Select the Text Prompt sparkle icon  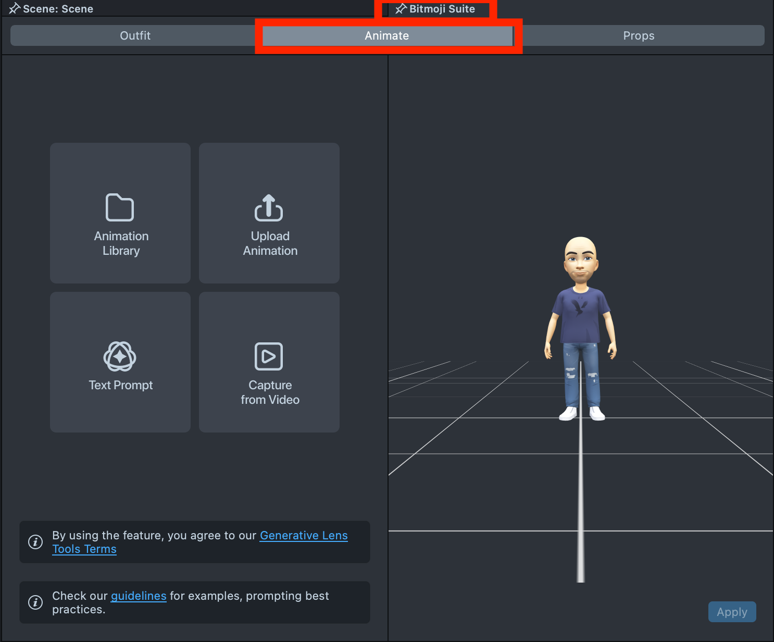click(120, 356)
